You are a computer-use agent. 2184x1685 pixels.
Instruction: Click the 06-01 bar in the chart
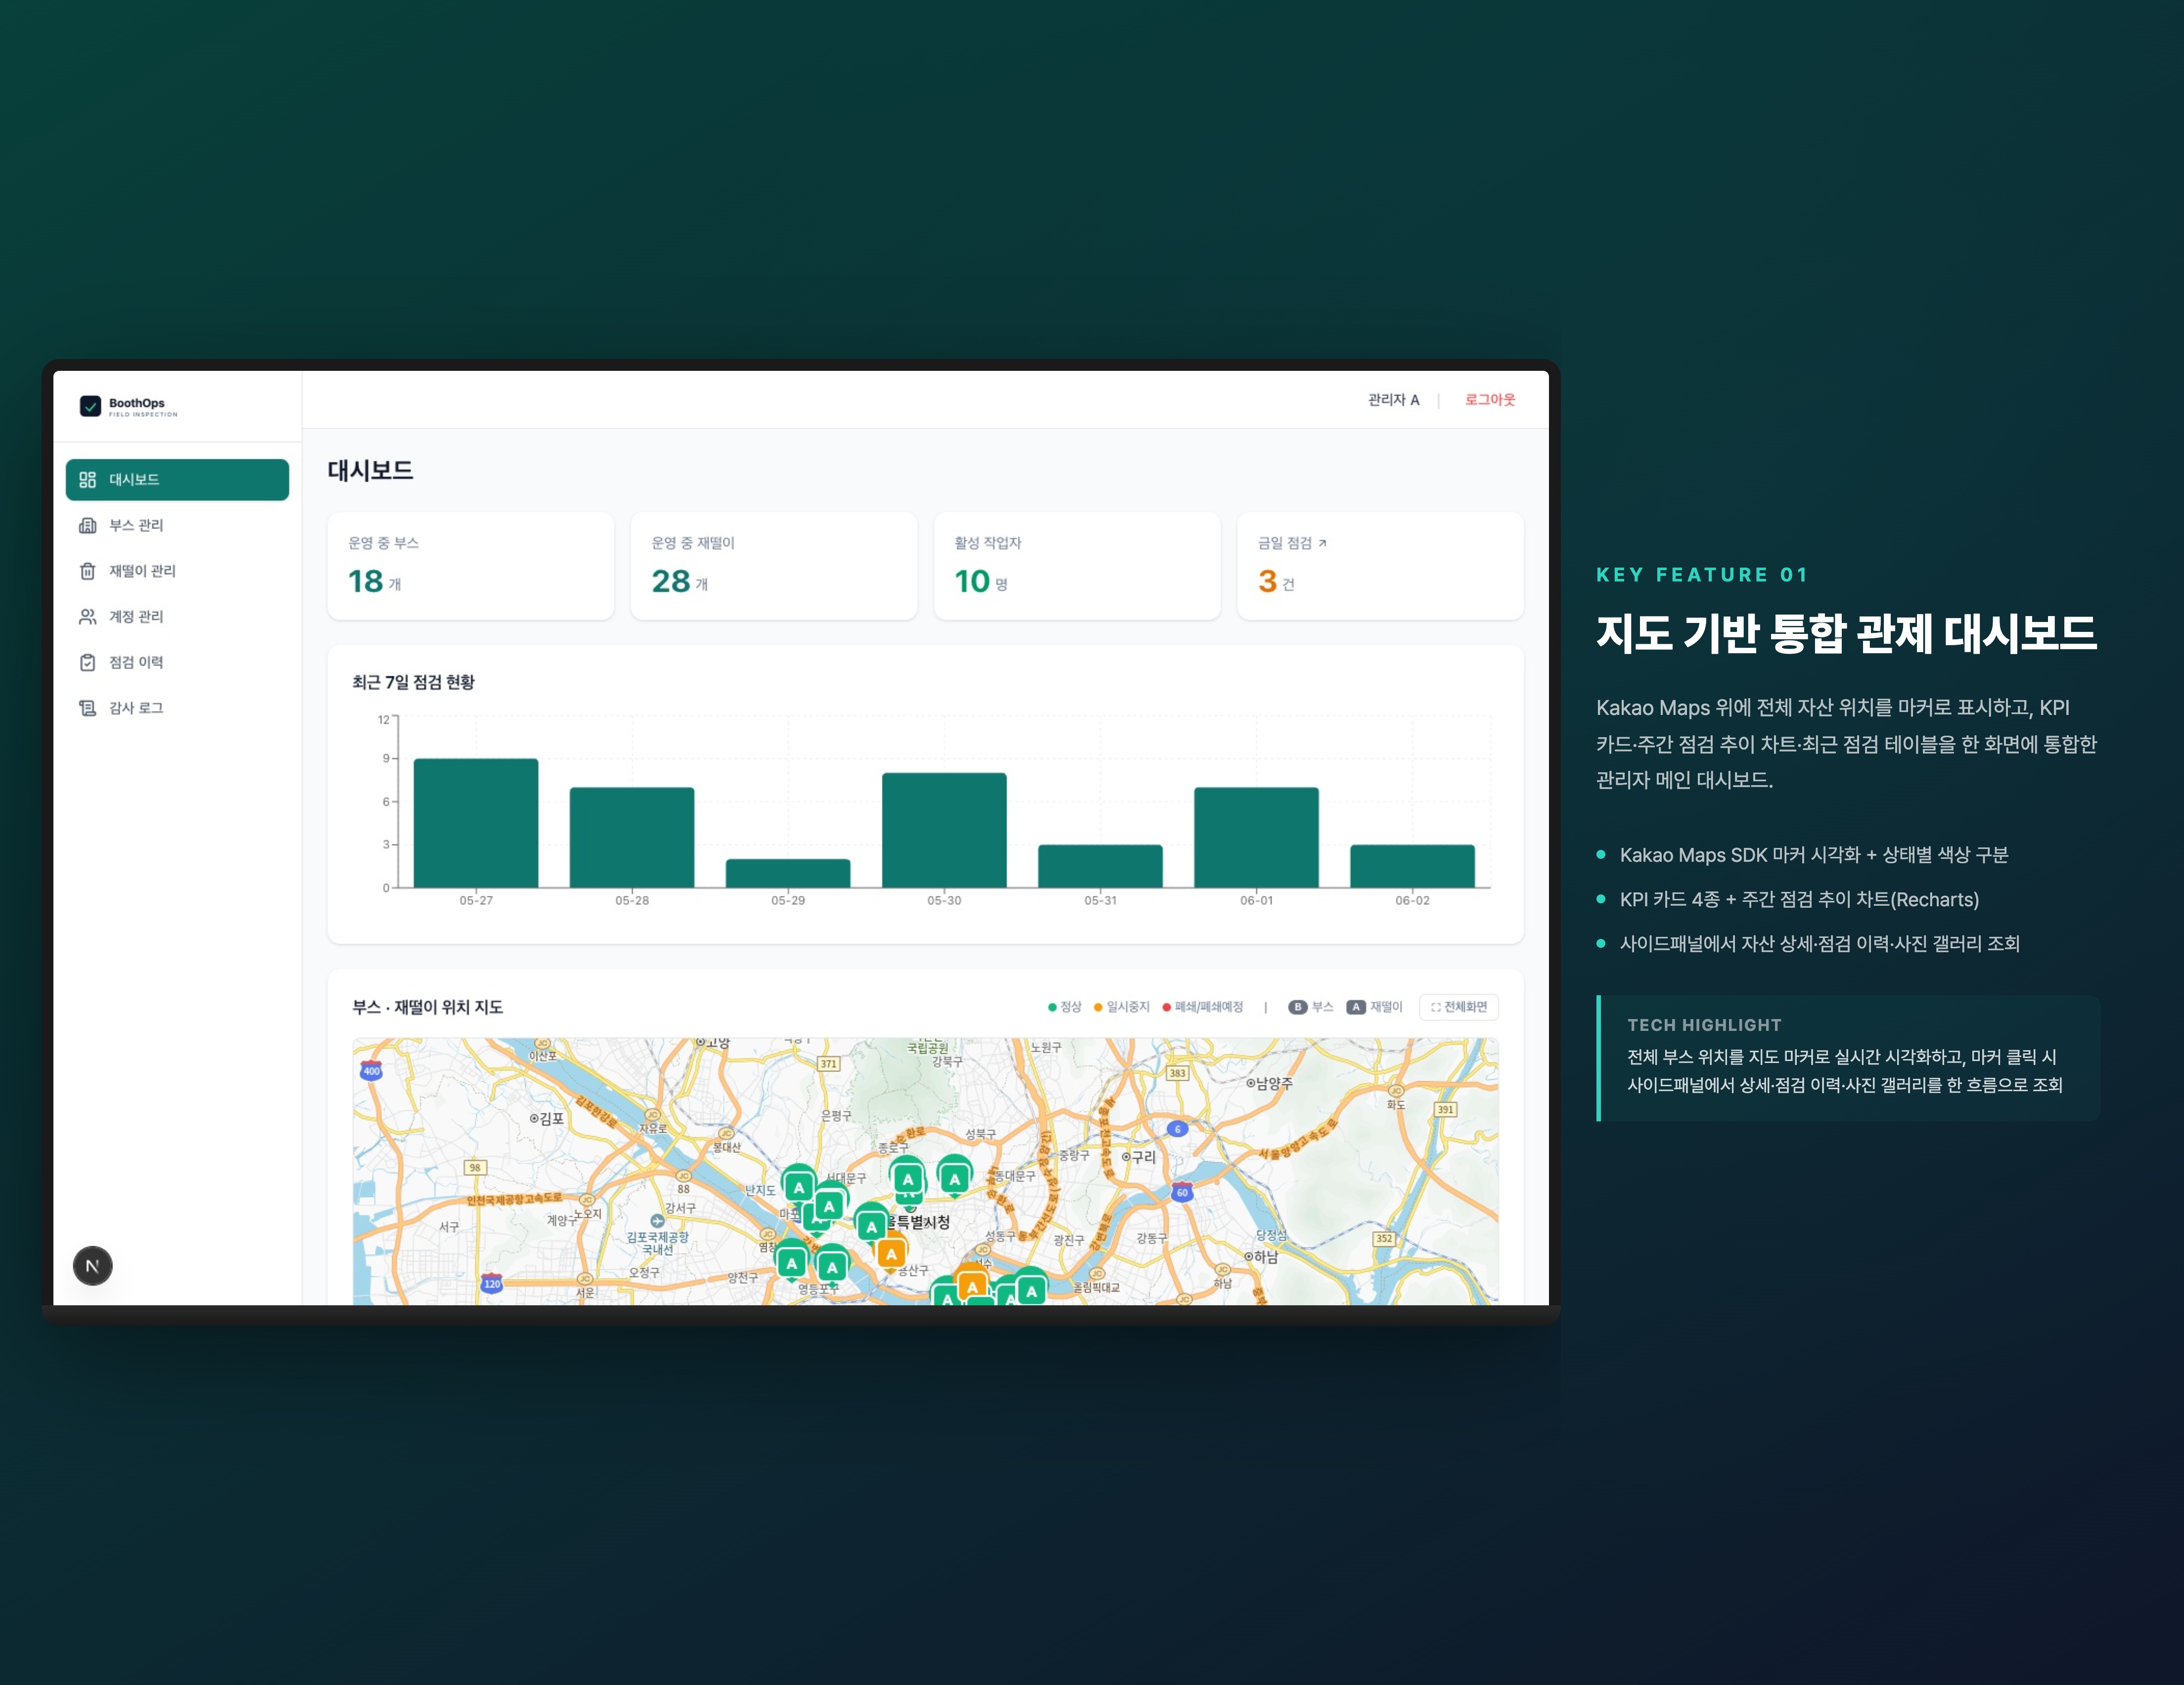point(1256,838)
